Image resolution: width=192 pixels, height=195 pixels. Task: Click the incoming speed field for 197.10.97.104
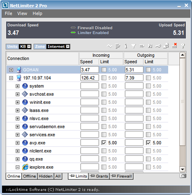point(90,78)
